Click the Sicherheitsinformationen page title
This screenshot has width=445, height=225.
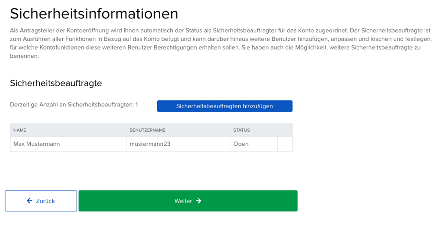click(94, 14)
